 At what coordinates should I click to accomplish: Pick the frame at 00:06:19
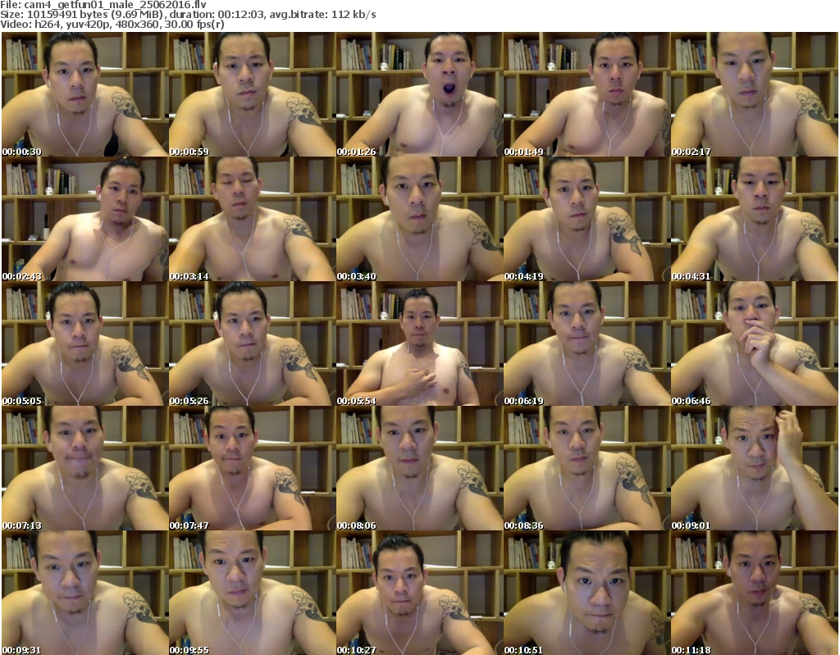pos(587,343)
